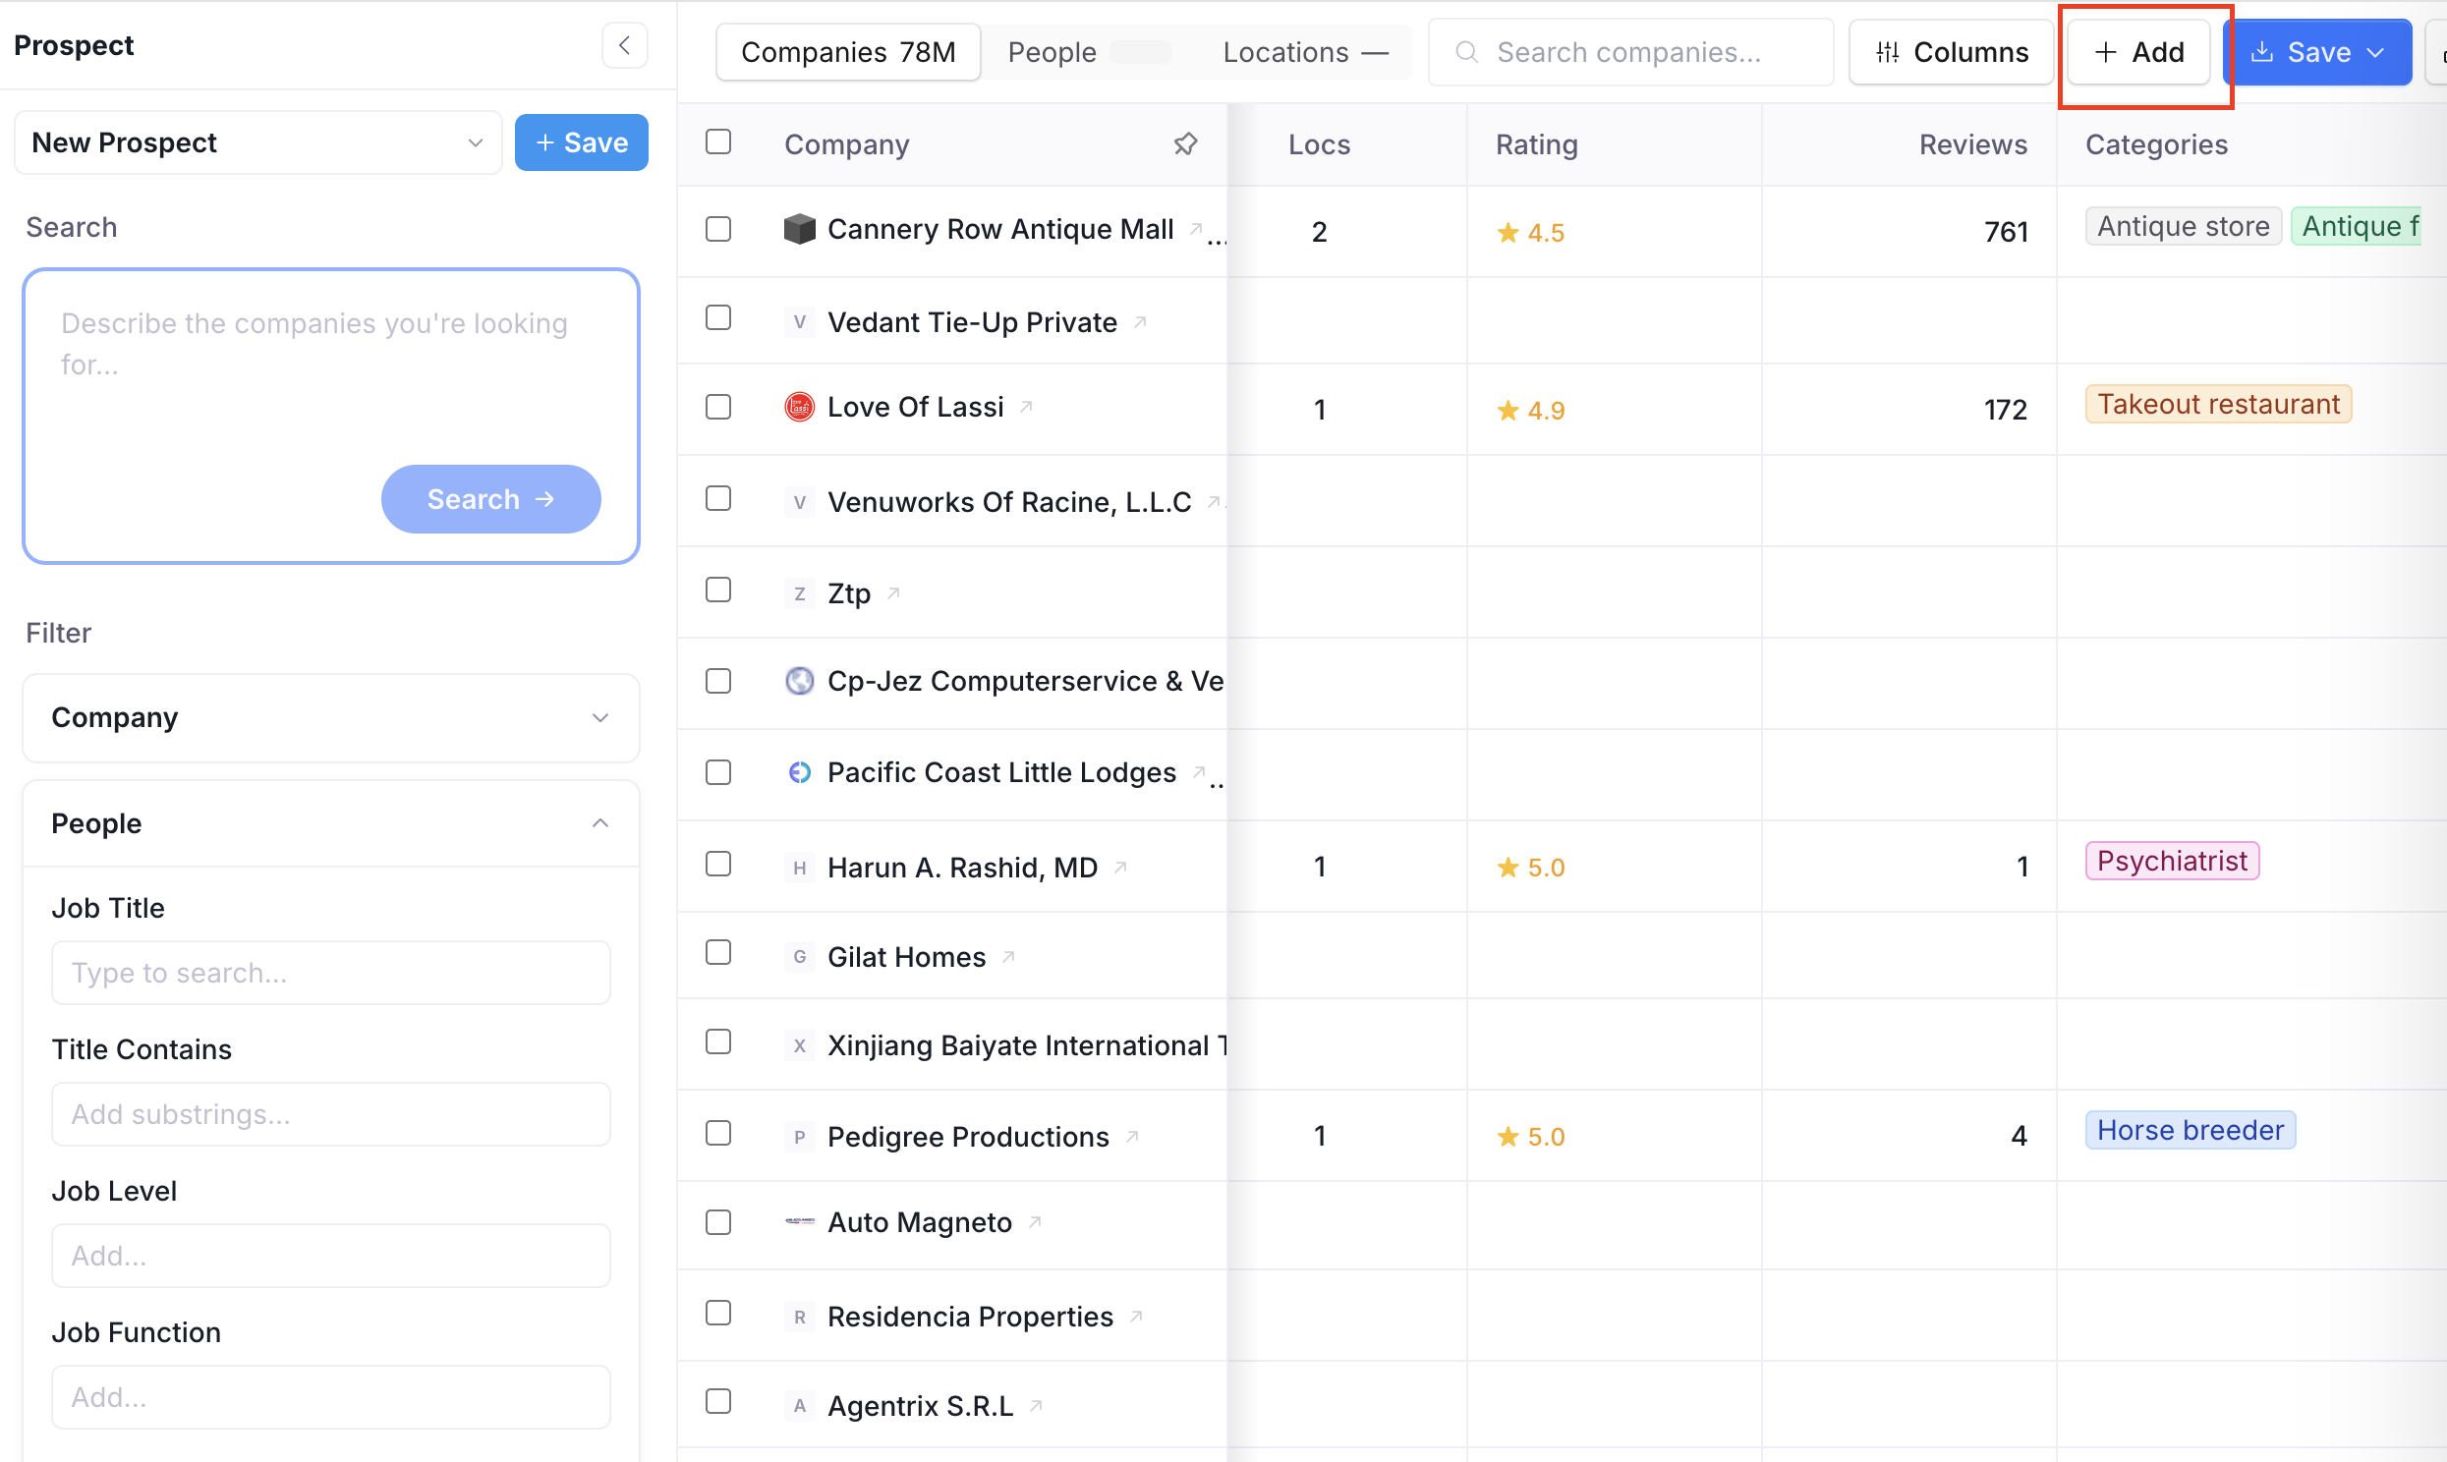Open the New Prospect dropdown

click(258, 142)
